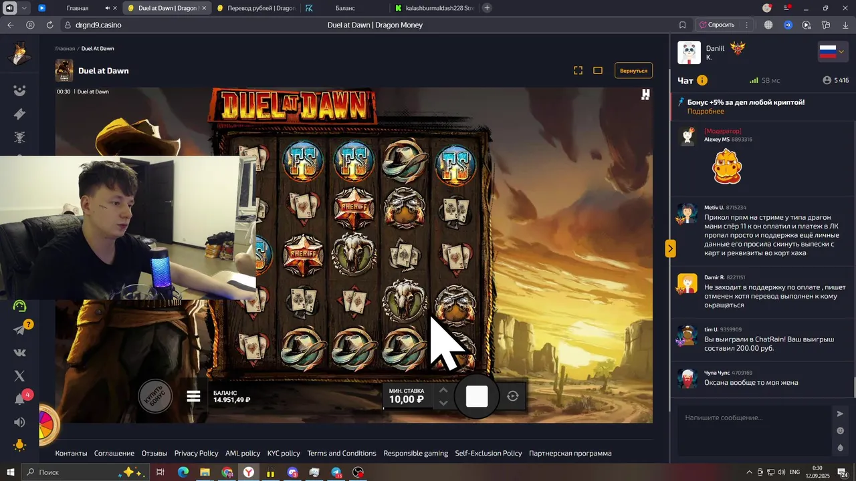
Task: Switch to the Баланс browser tab
Action: 344,8
